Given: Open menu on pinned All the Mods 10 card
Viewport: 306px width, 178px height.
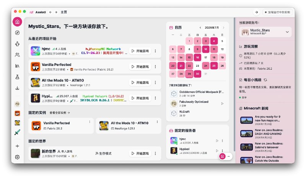Looking at the screenshot, I should coord(157,122).
